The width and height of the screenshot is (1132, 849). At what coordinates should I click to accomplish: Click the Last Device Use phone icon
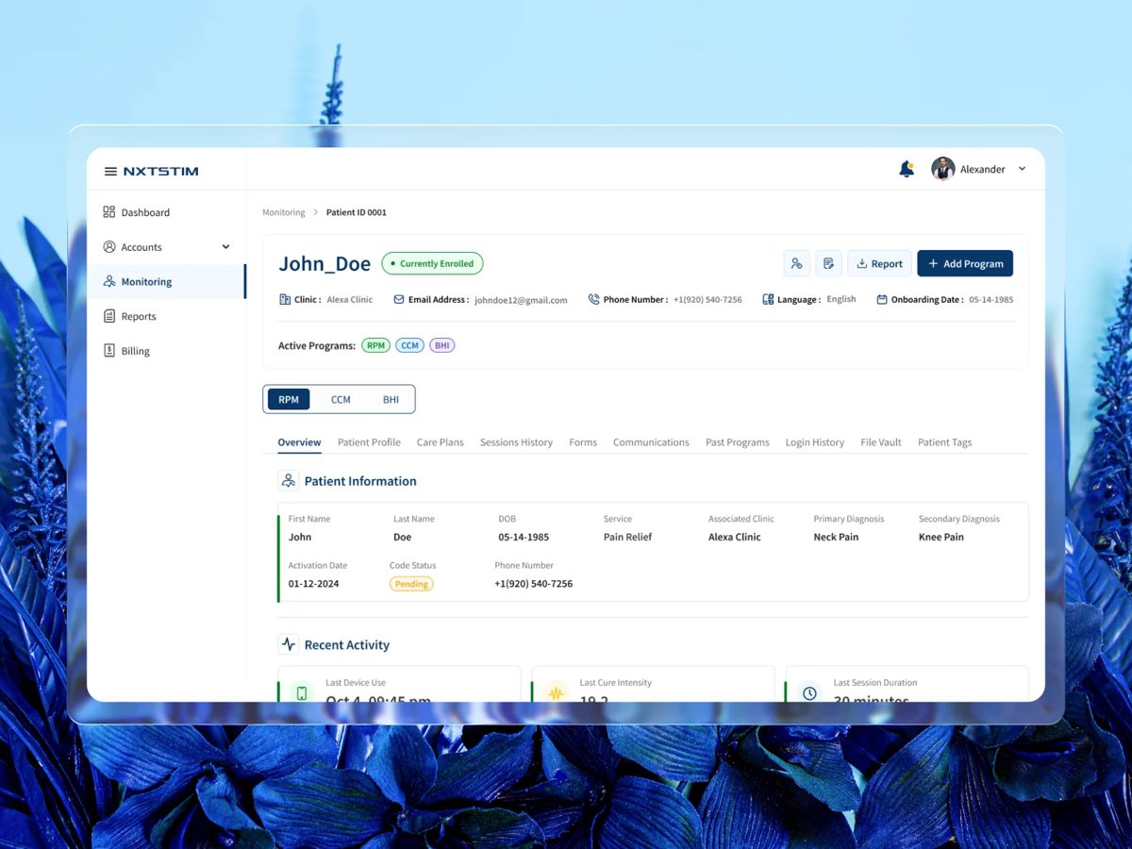[x=302, y=692]
